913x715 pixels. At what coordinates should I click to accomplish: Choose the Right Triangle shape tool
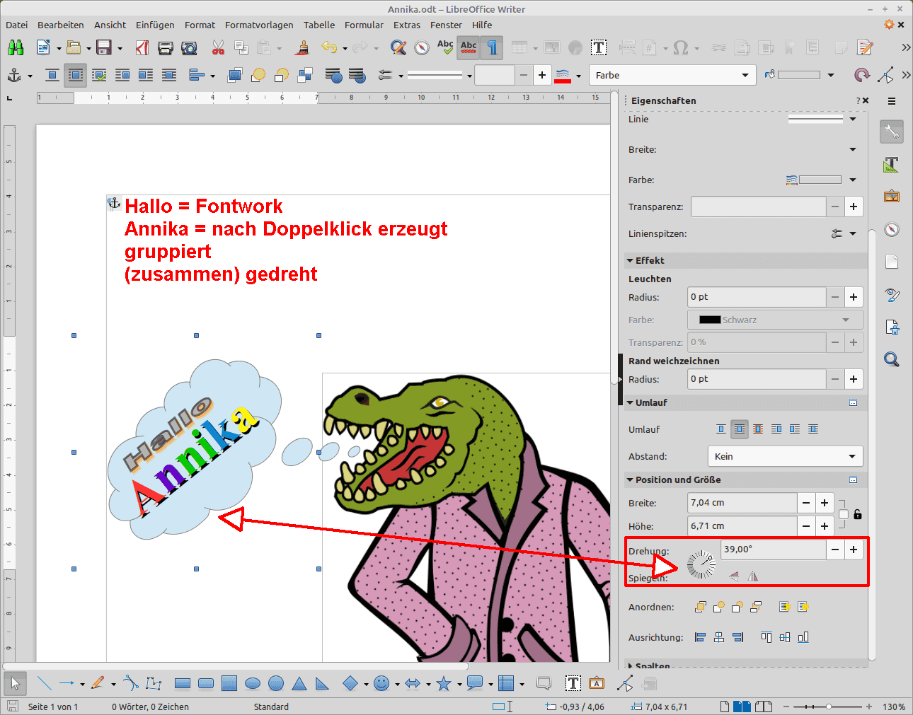pos(323,683)
